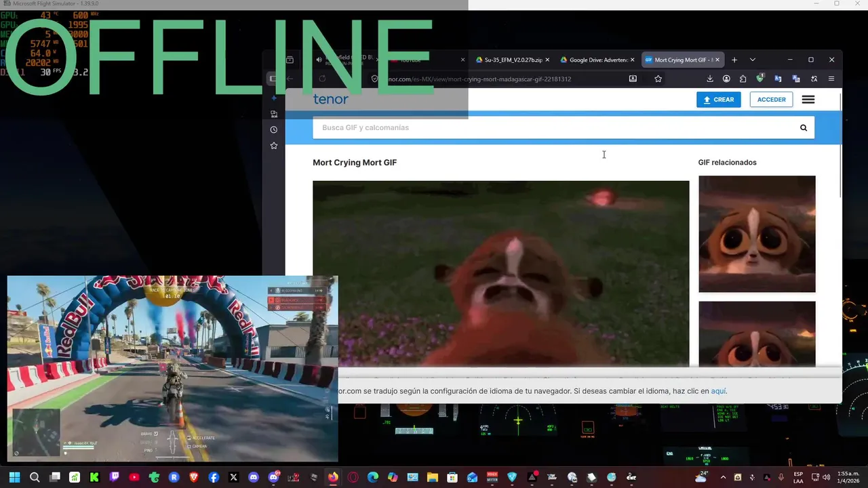Open the Firefox sidebar synced tabs icon
The image size is (868, 488).
click(x=274, y=114)
